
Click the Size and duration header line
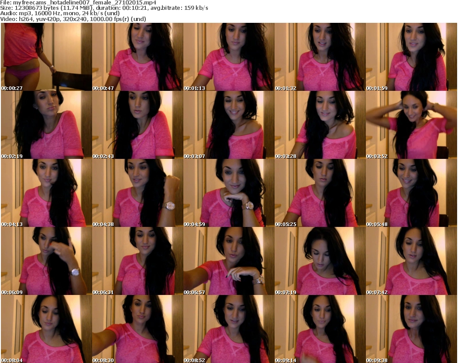click(x=104, y=8)
